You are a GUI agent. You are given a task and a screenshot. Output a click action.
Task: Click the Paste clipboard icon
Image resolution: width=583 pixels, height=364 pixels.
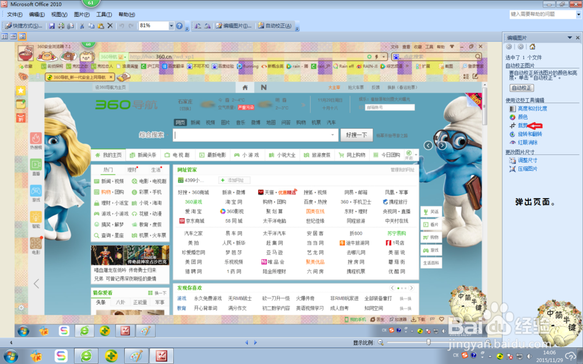coord(101,26)
